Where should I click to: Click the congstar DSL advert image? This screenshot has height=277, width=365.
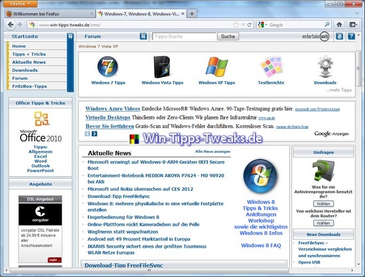point(40,215)
